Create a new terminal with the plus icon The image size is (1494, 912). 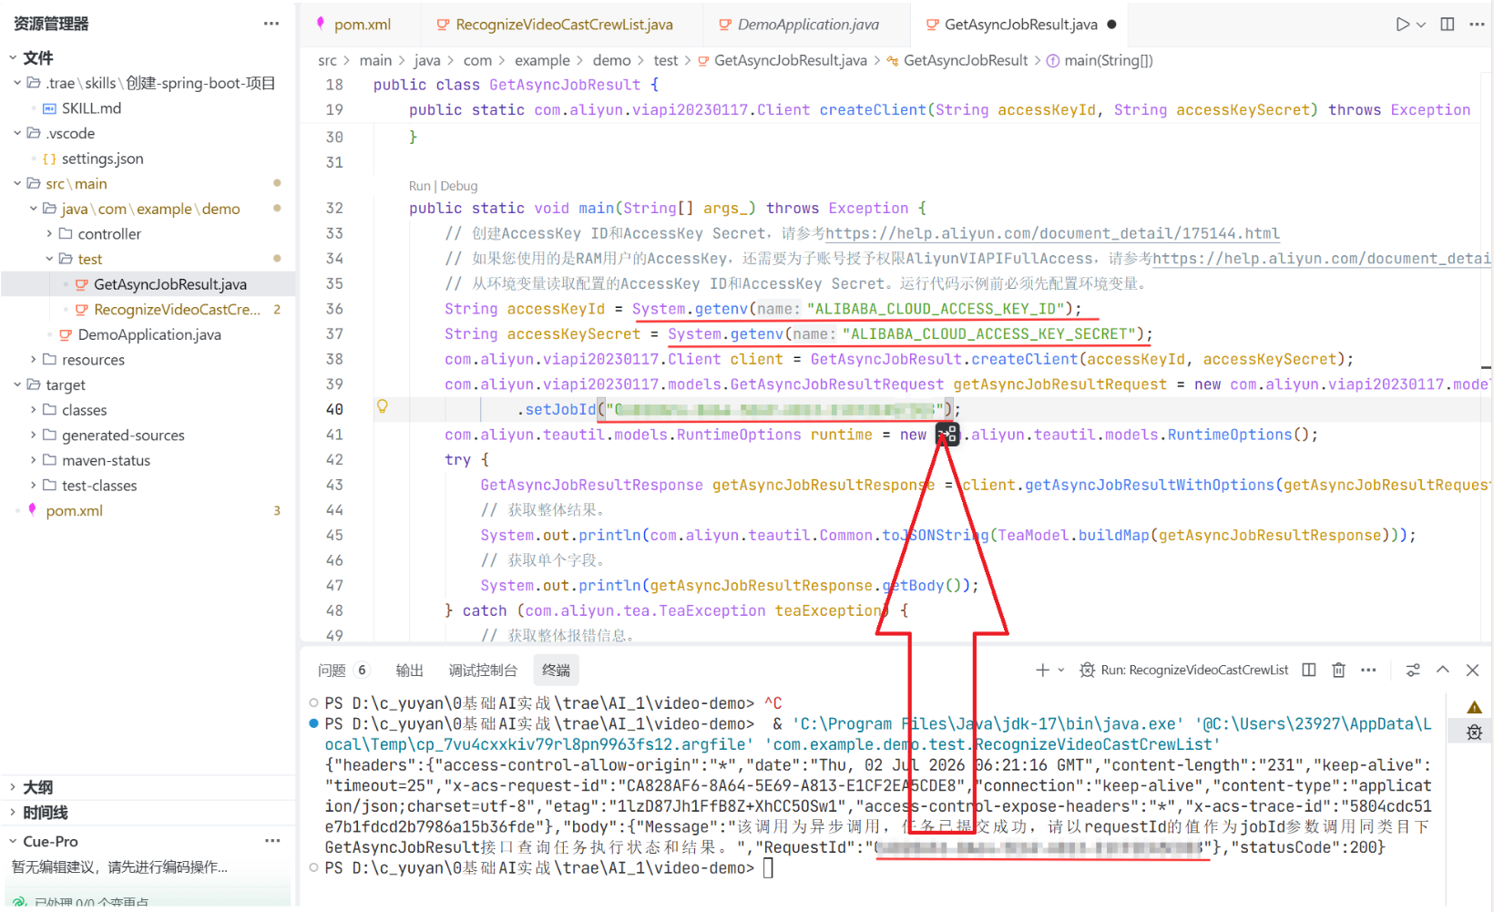(1042, 670)
